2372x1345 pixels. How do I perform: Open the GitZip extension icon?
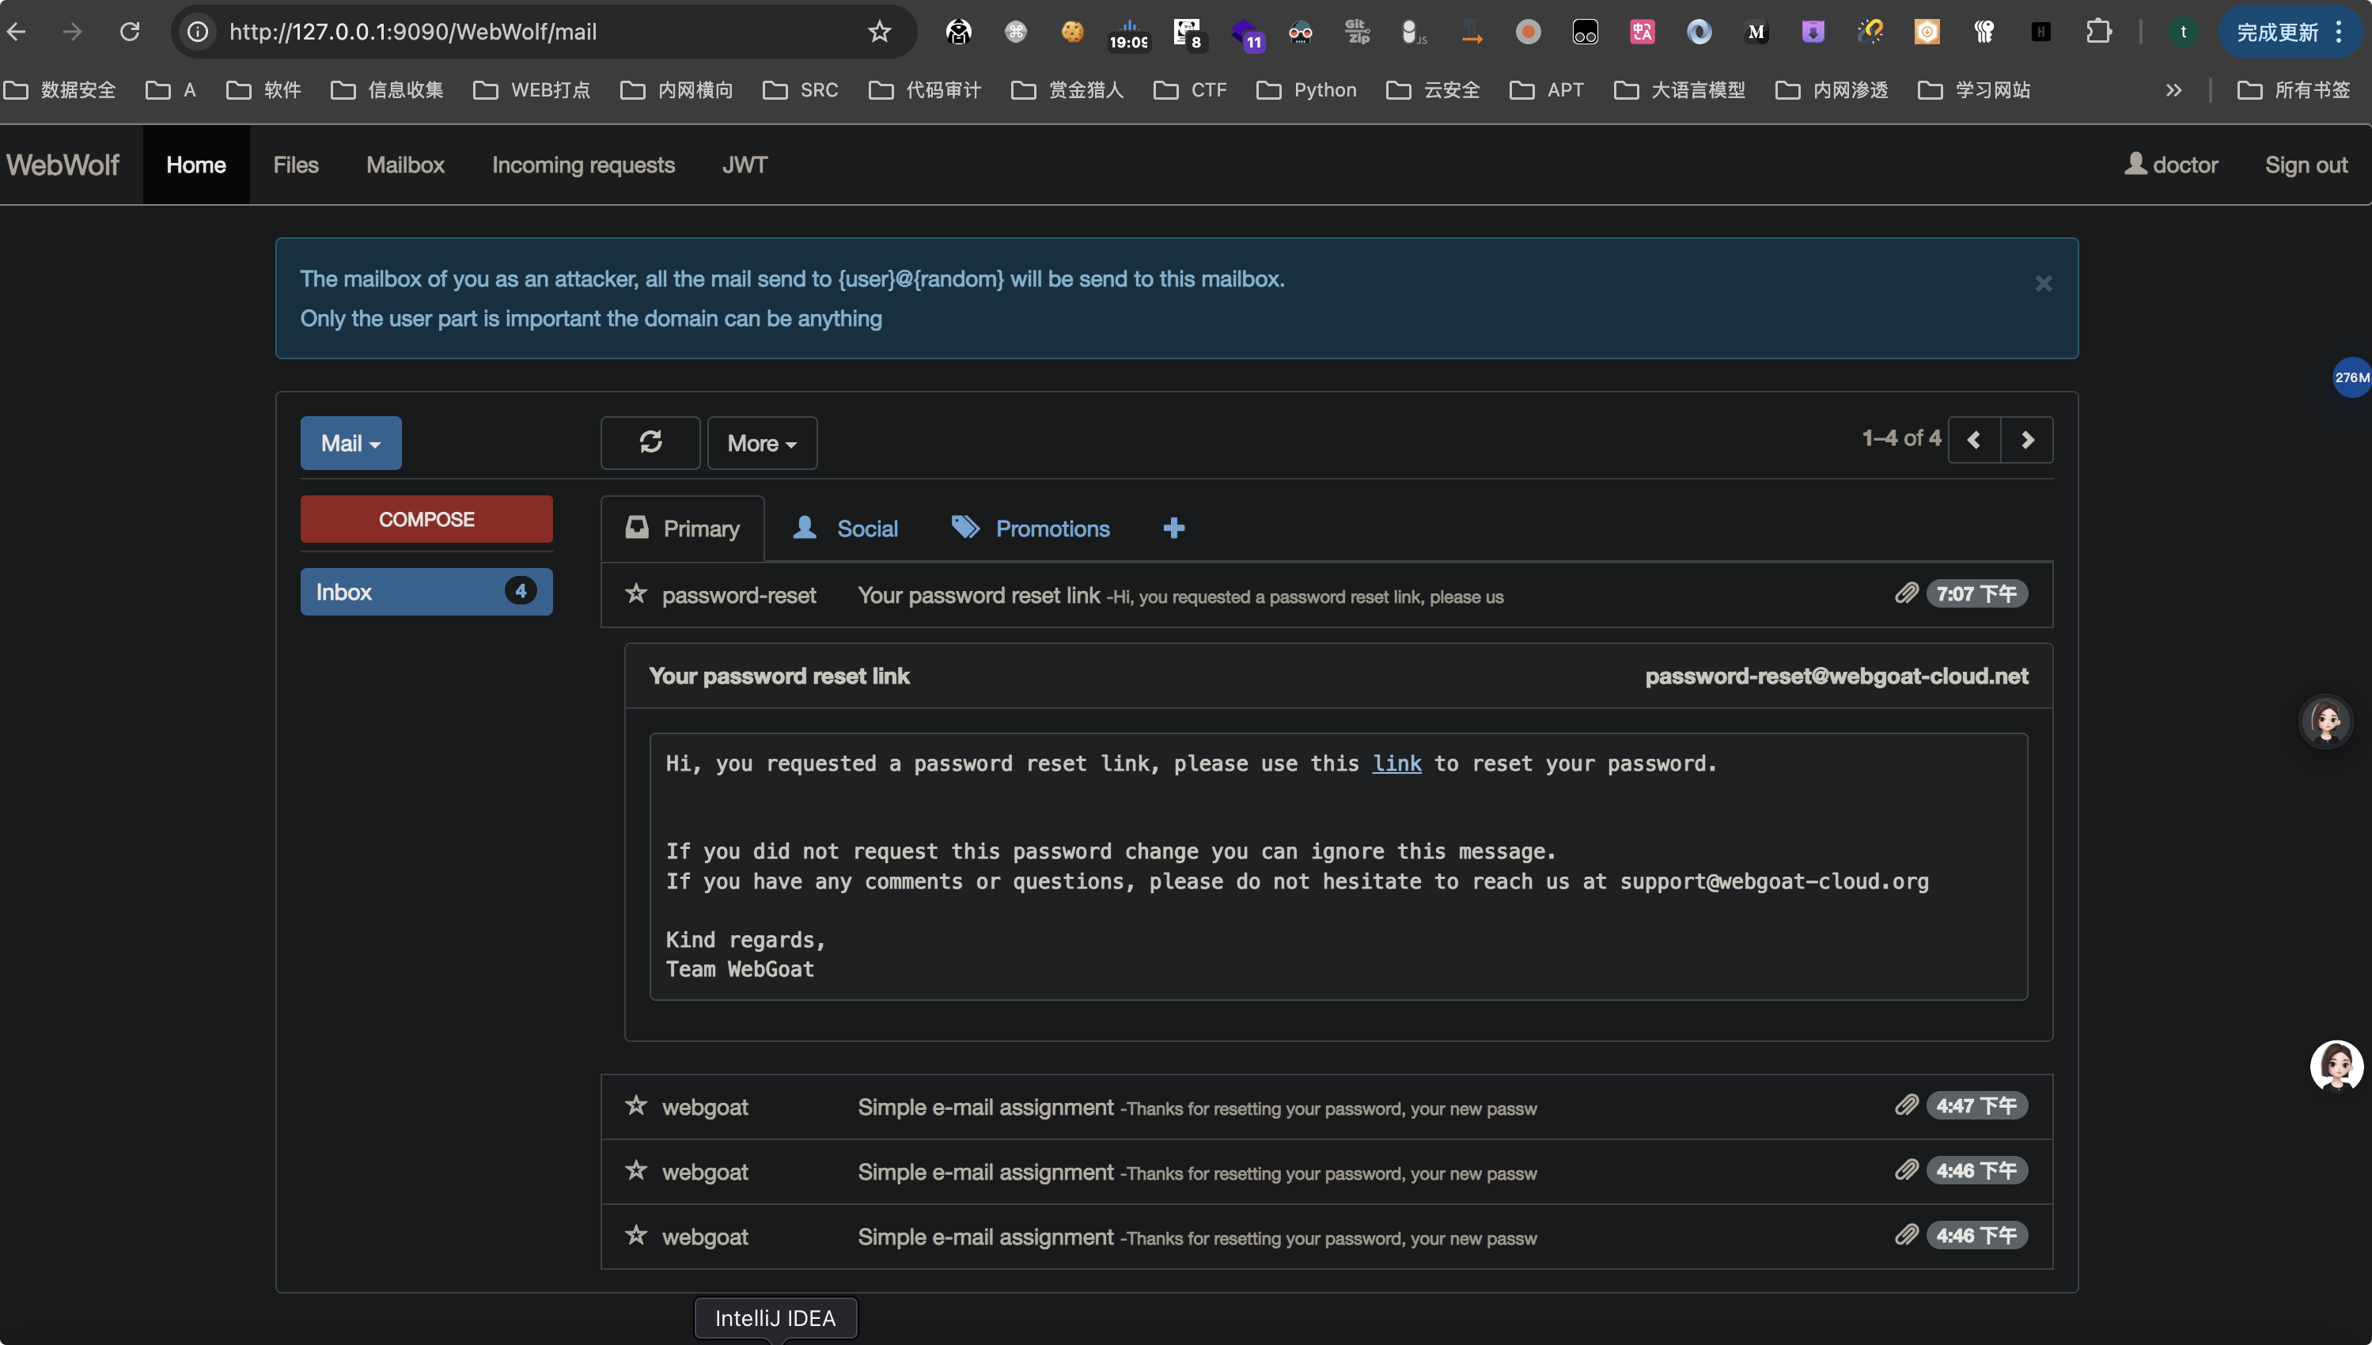pyautogui.click(x=1357, y=32)
